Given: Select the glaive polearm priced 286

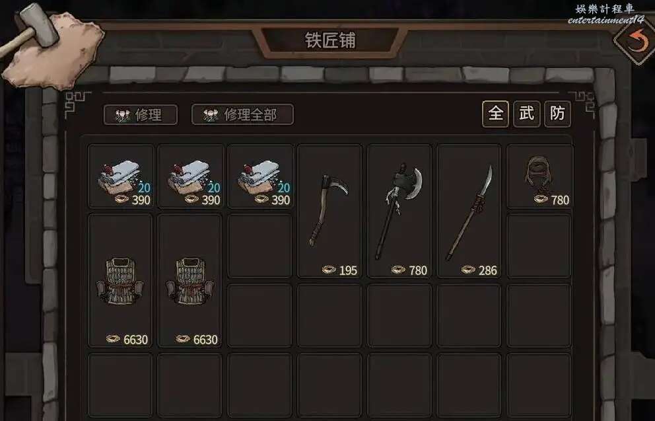Looking at the screenshot, I should pos(469,211).
